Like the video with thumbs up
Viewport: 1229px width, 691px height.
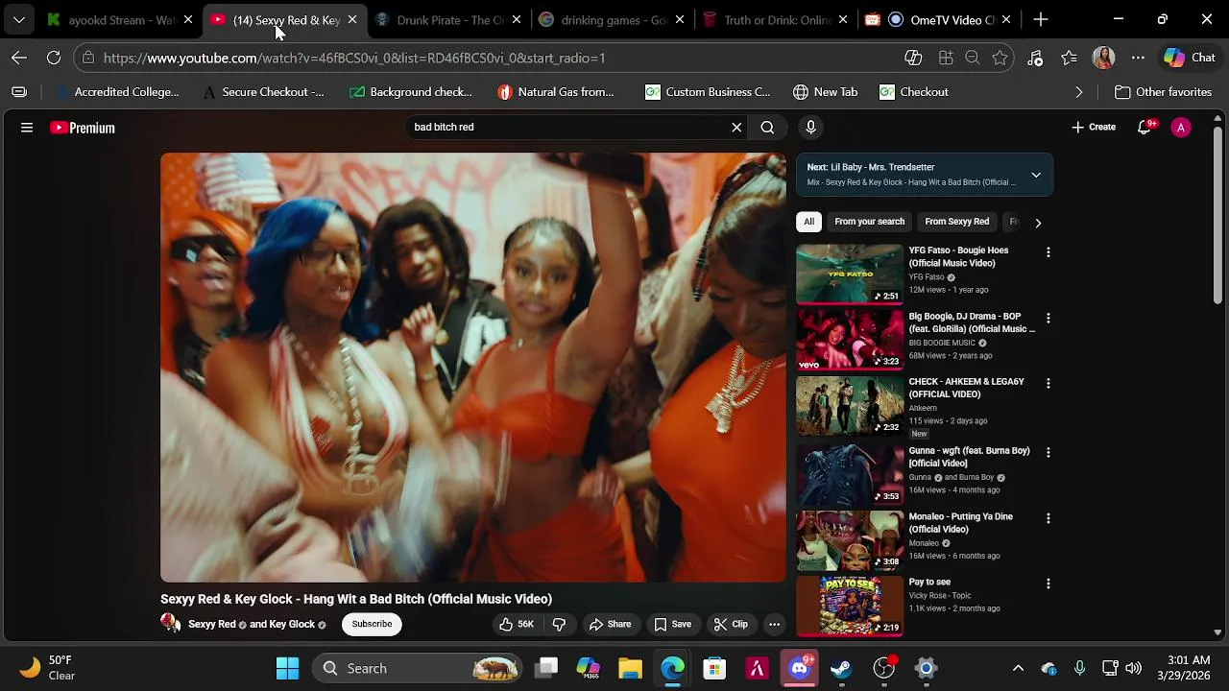pos(517,624)
